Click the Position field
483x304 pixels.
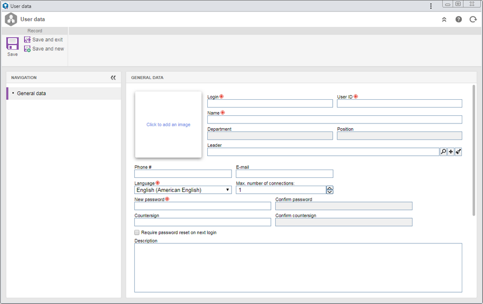click(x=399, y=135)
